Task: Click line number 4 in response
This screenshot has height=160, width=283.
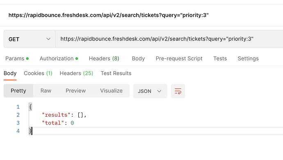Action: [18, 131]
